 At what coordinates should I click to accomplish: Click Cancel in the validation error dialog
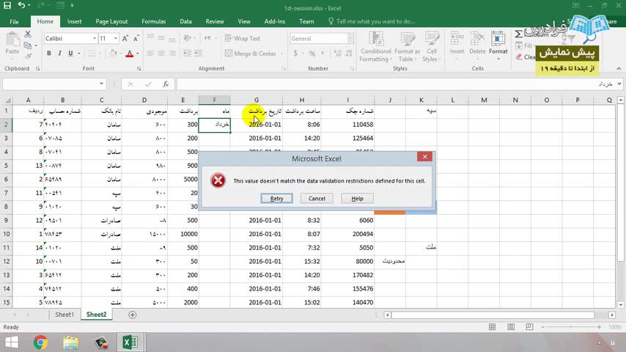(317, 198)
